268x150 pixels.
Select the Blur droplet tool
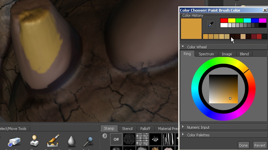point(72,141)
